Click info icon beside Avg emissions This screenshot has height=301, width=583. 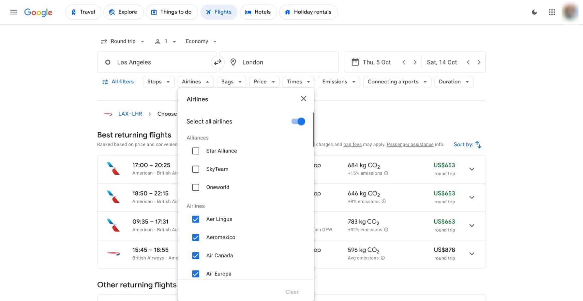[383, 258]
